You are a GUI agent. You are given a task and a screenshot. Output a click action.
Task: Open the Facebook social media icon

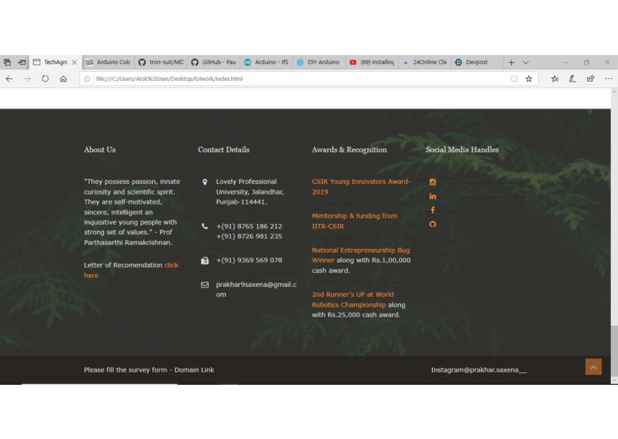(x=433, y=210)
